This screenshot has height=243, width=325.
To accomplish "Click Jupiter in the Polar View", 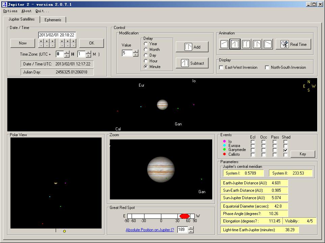I will pyautogui.click(x=56, y=183).
